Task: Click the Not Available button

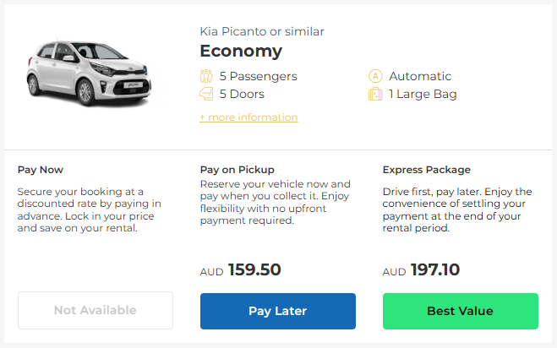Action: [96, 310]
